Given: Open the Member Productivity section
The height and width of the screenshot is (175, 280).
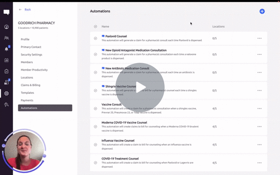Looking at the screenshot, I should point(34,70).
